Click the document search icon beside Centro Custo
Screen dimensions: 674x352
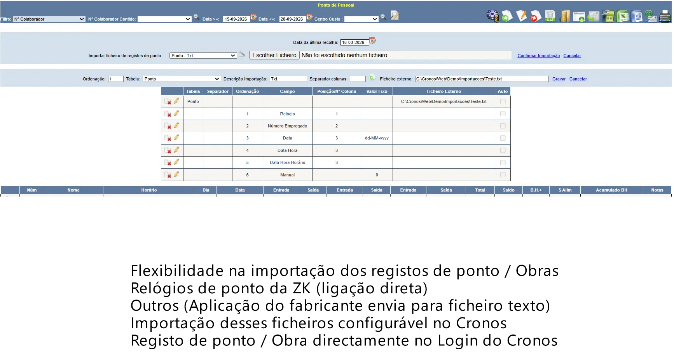coord(395,16)
